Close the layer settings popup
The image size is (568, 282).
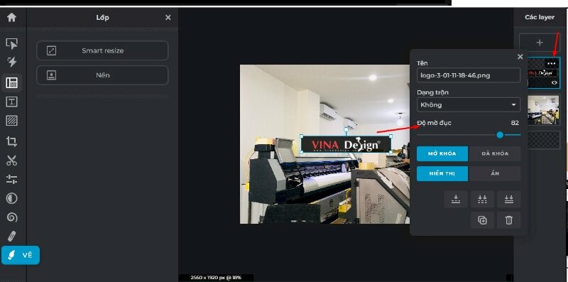[520, 57]
